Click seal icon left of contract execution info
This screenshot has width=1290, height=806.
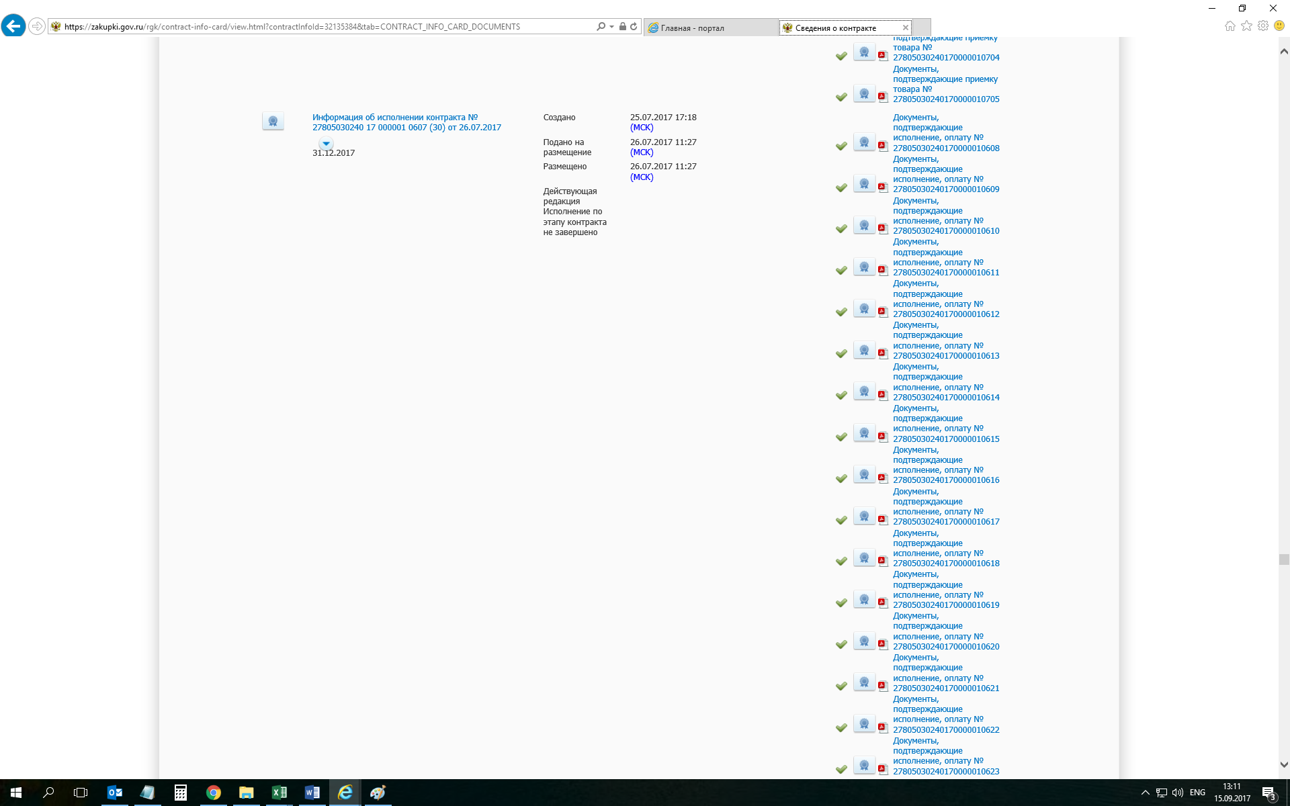tap(273, 121)
